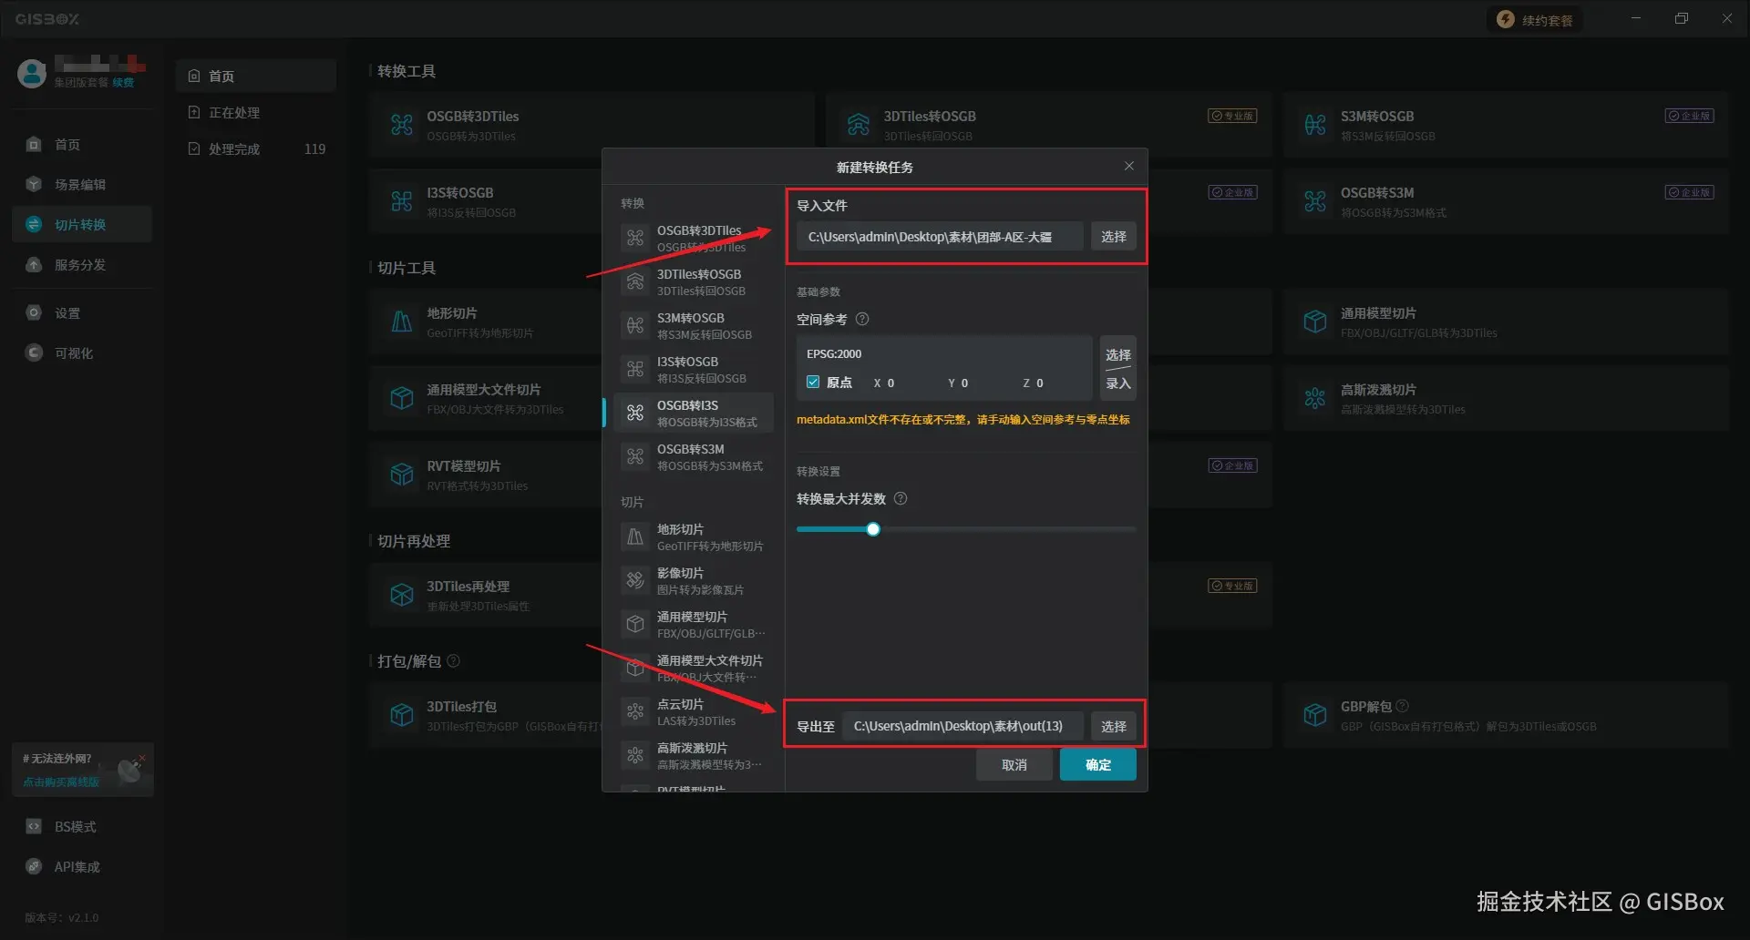Select 通用模型切片 in the dialog list
Screen dimensions: 1750x940
point(694,624)
